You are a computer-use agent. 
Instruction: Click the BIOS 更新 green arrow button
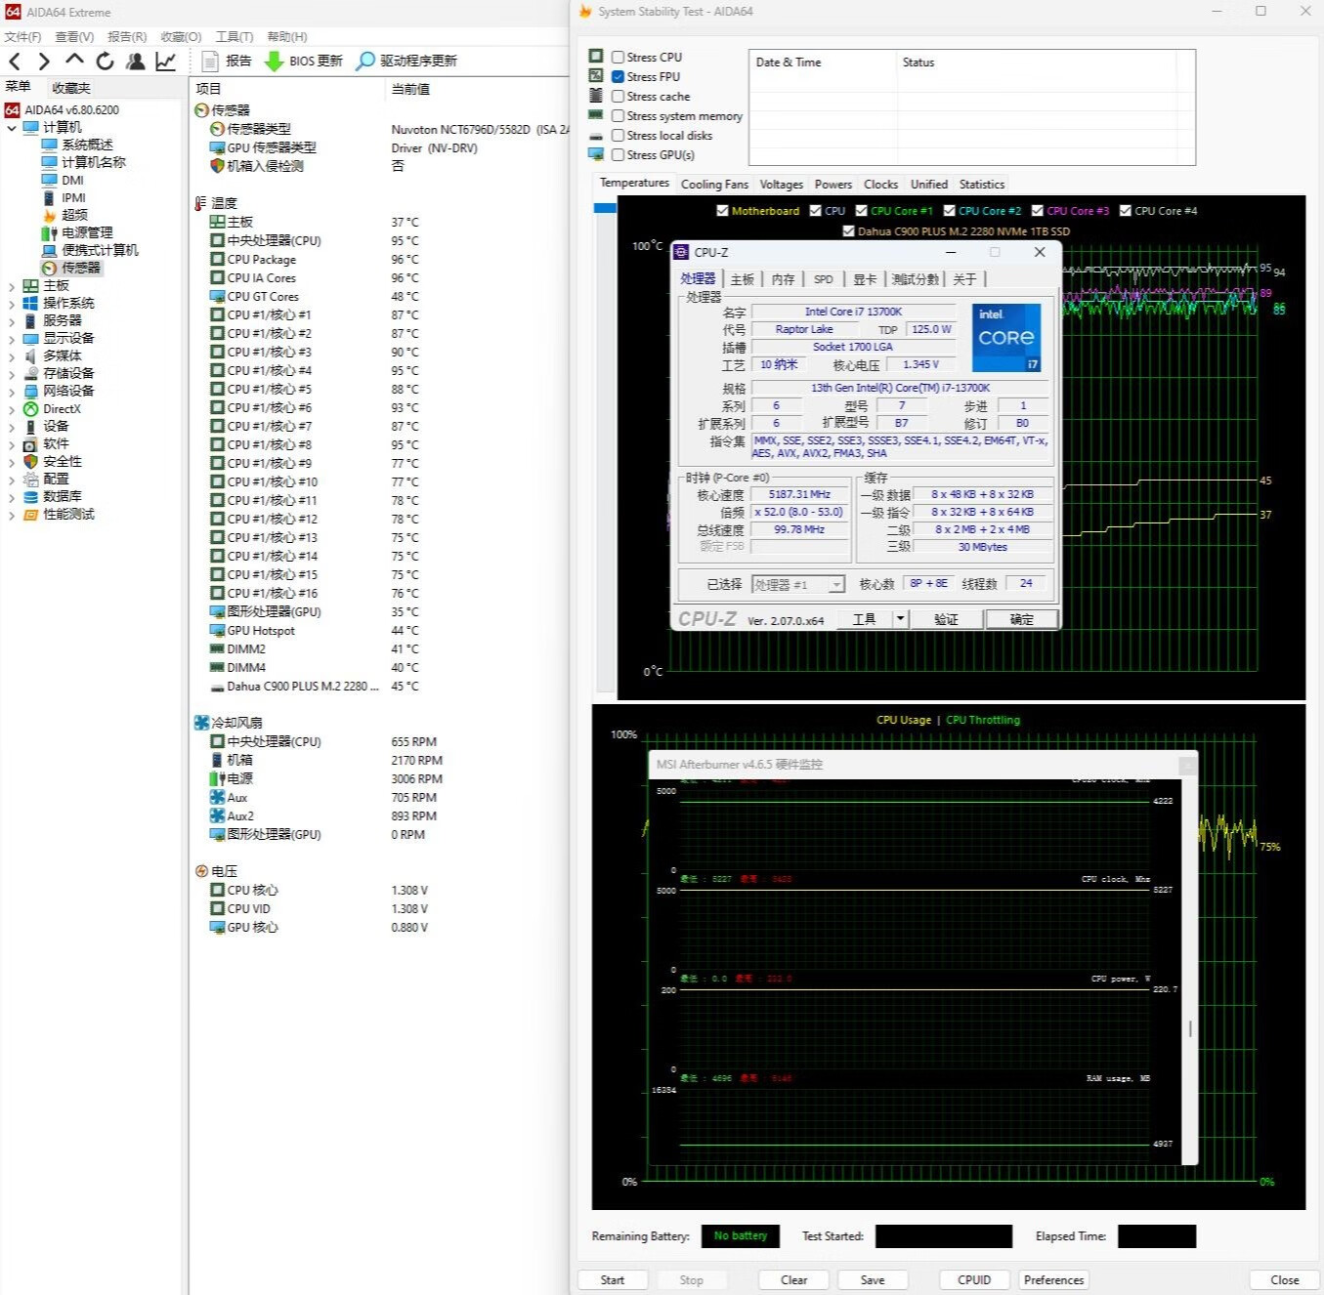[304, 61]
